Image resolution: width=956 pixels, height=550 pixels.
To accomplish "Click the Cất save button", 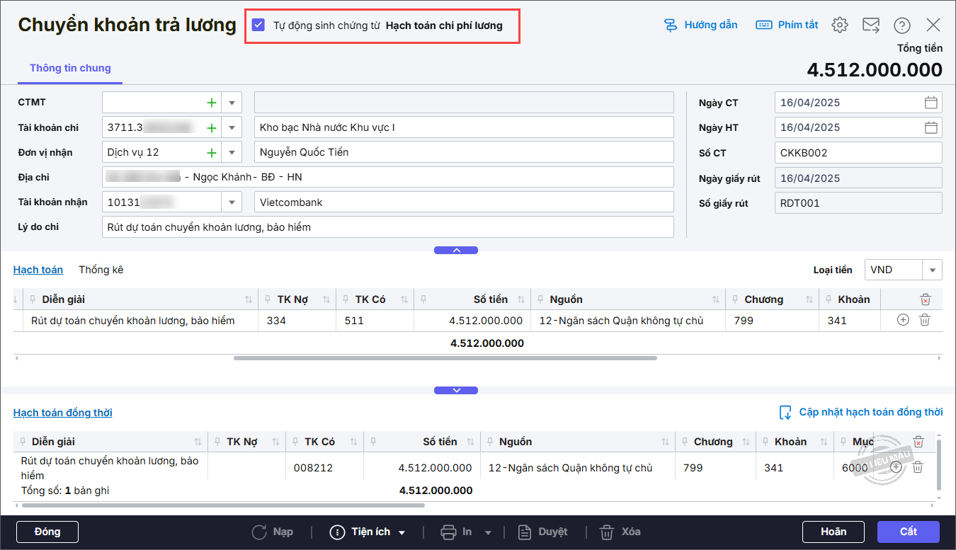I will 908,532.
